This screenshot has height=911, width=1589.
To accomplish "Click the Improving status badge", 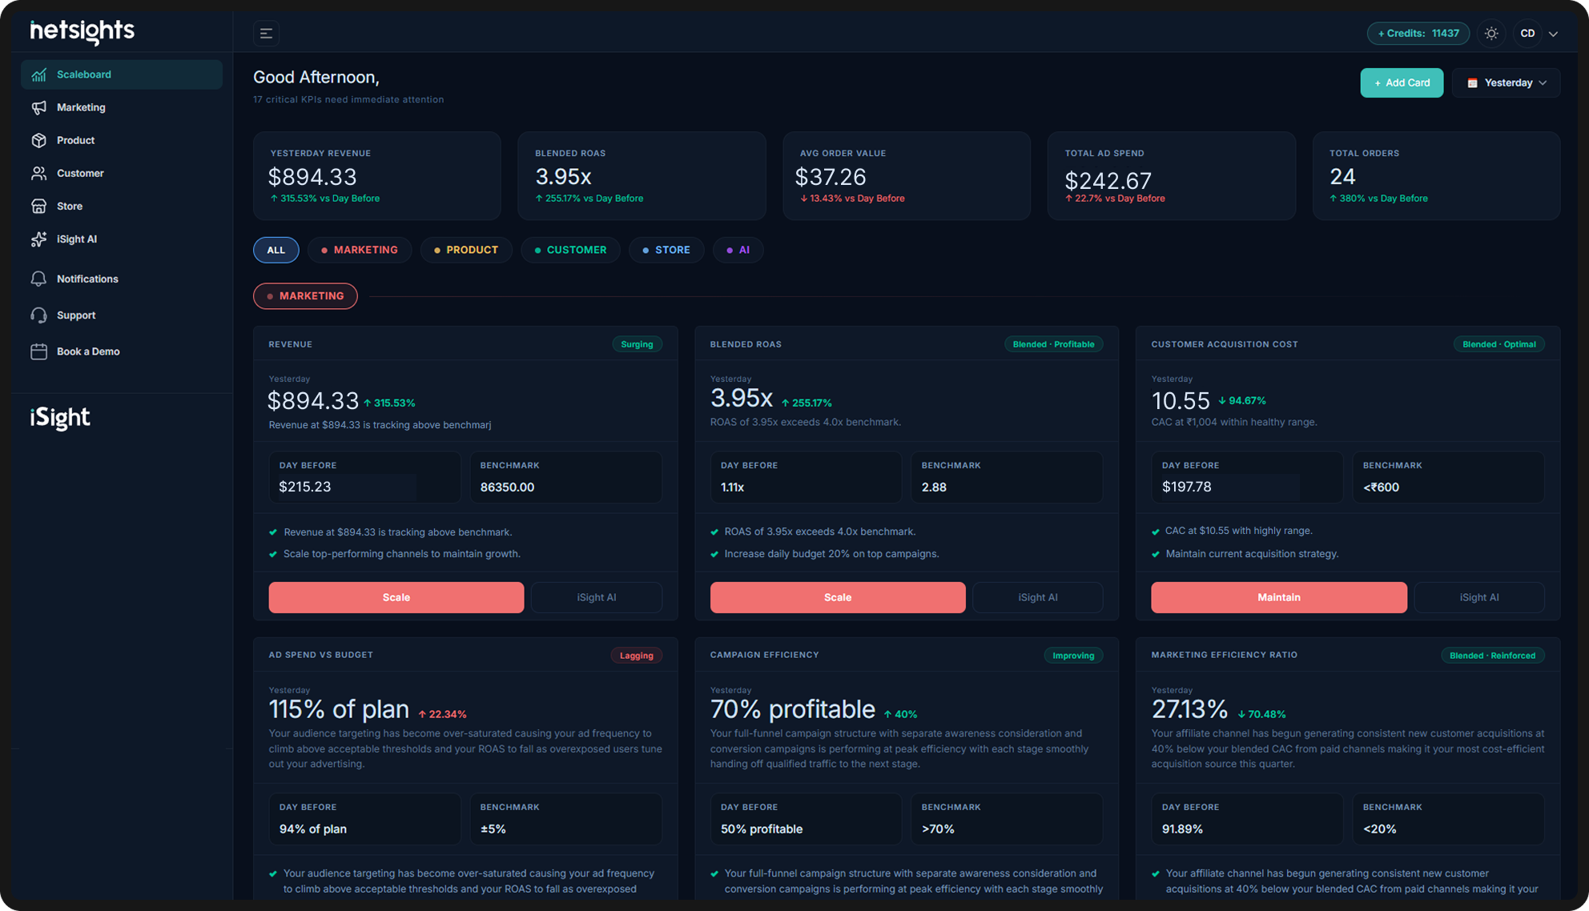I will [1073, 656].
